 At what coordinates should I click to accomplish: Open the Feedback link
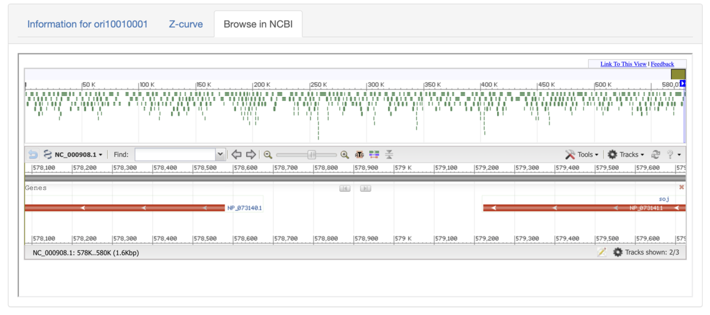pyautogui.click(x=662, y=64)
